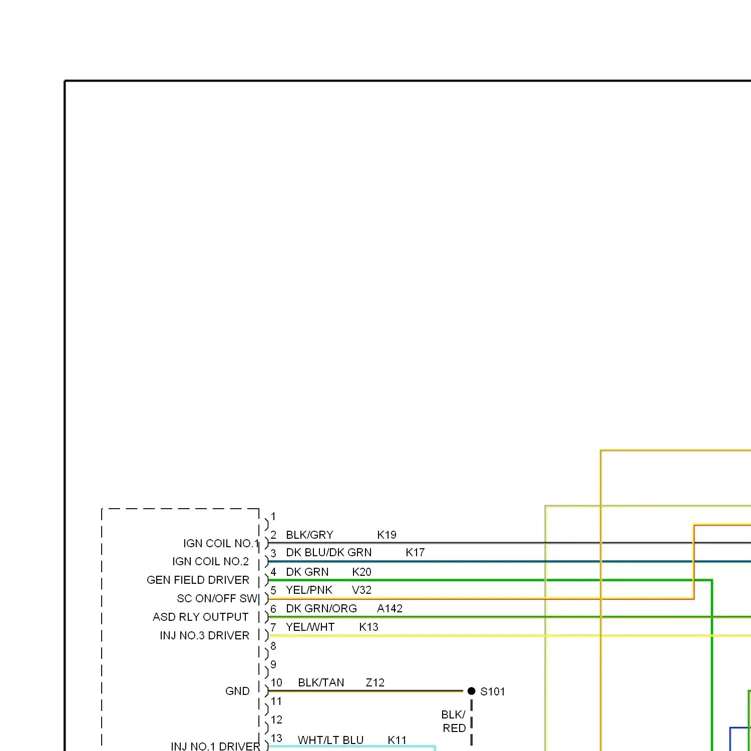Select the IGN COIL NO.1 label
Image resolution: width=751 pixels, height=751 pixels.
coord(221,543)
